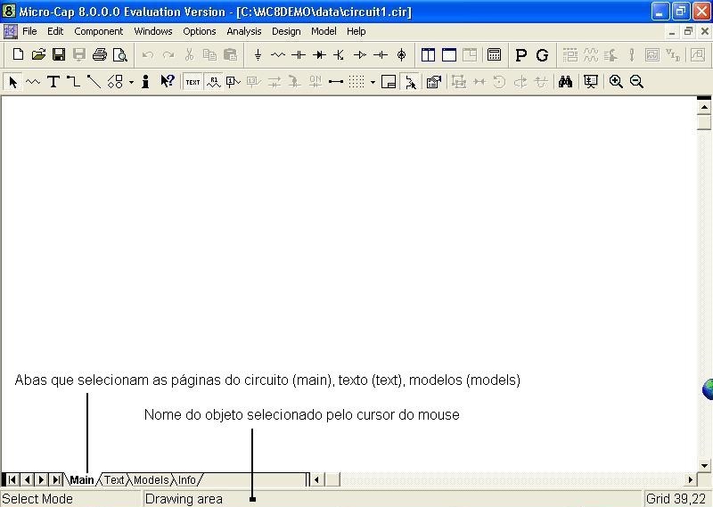Open the calculator tool
This screenshot has width=713, height=507.
tap(494, 55)
